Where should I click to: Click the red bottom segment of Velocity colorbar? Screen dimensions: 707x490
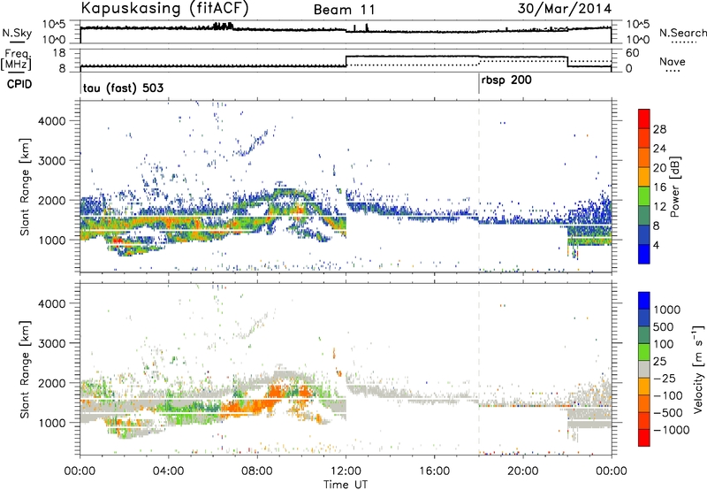[644, 438]
